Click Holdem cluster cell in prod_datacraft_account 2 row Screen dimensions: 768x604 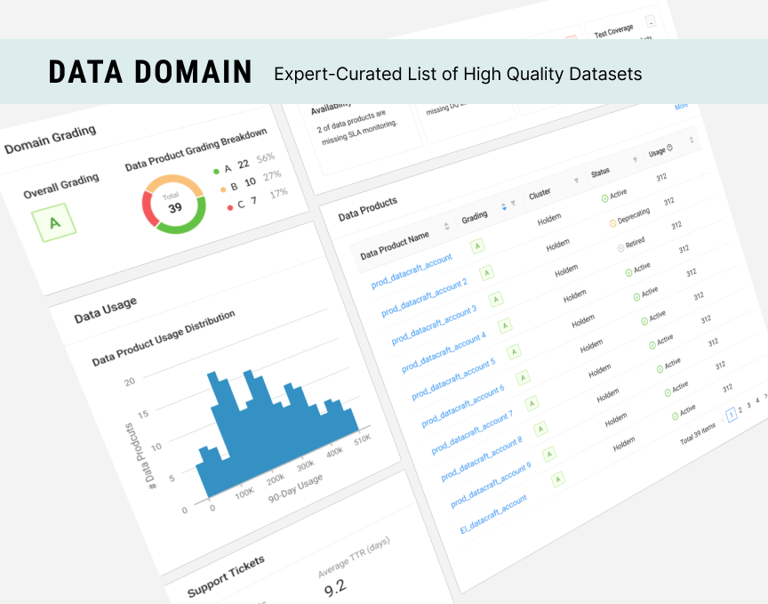(x=558, y=246)
